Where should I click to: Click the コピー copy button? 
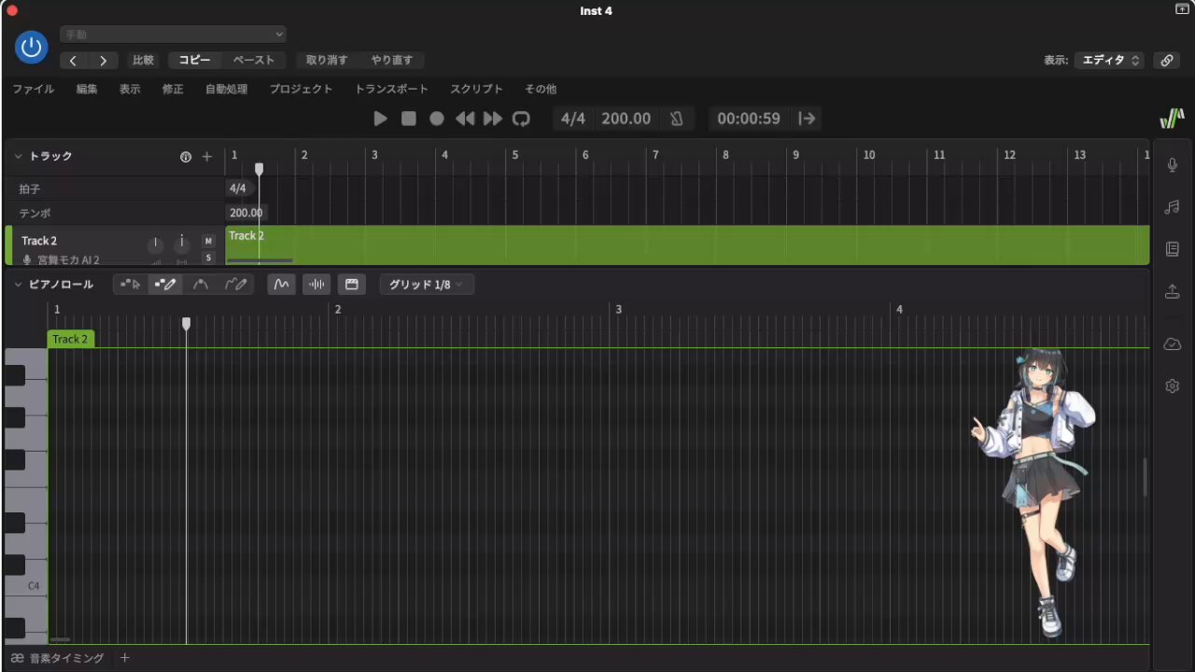pyautogui.click(x=194, y=60)
